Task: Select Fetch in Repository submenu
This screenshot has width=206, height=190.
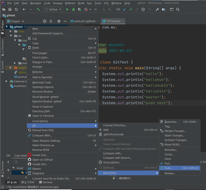Action: pos(180,159)
